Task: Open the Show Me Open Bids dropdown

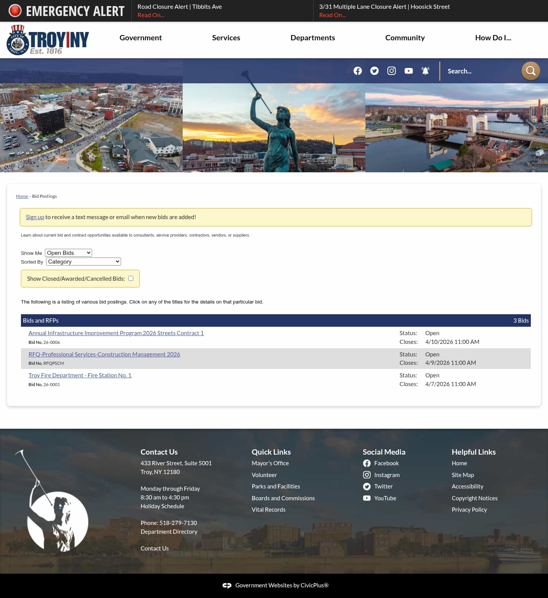Action: (68, 253)
